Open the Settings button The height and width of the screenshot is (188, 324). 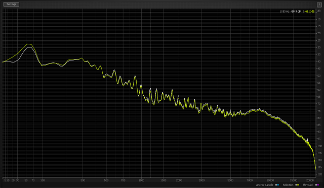tap(11, 4)
